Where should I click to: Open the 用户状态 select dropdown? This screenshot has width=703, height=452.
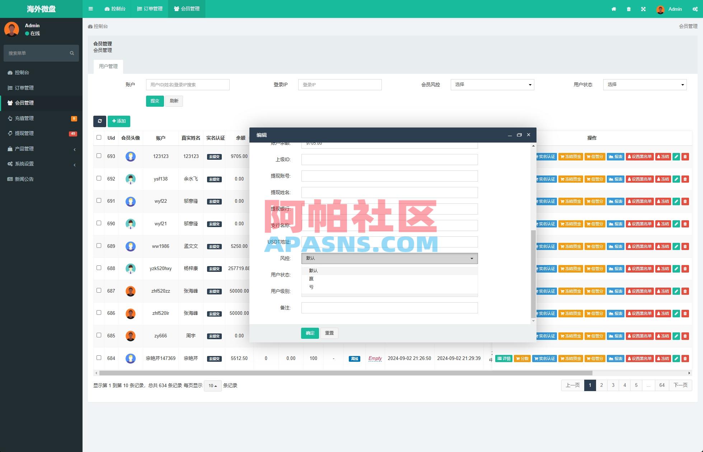pyautogui.click(x=645, y=85)
